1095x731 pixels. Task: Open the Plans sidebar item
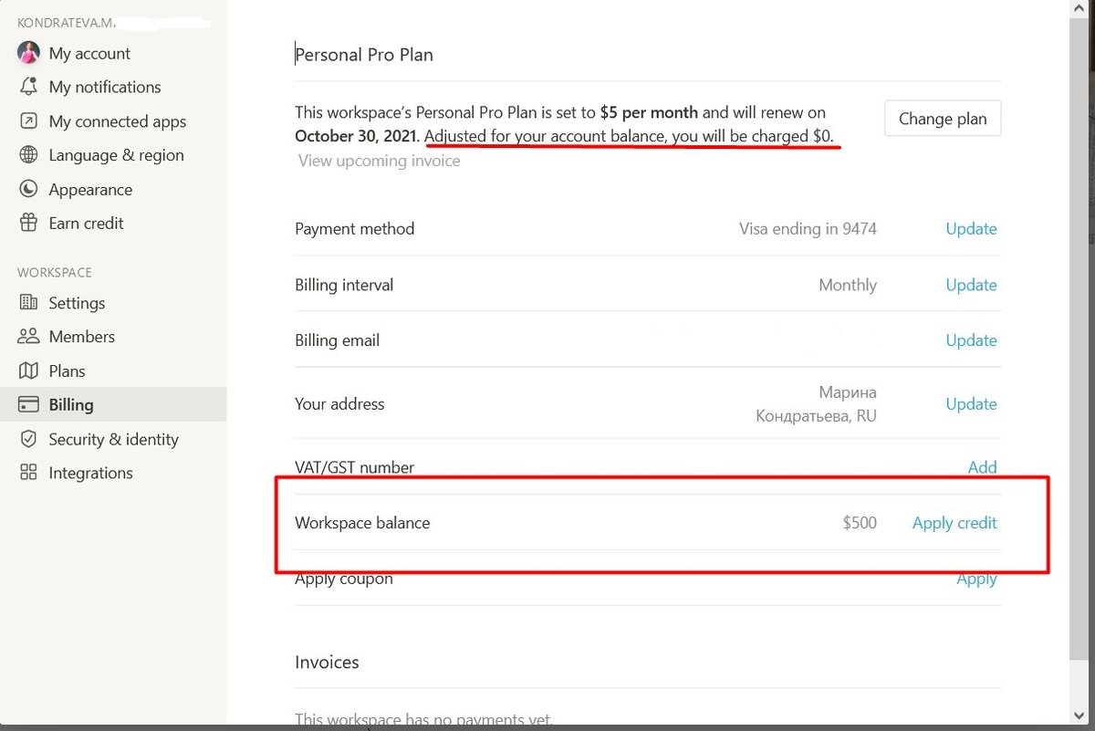67,371
